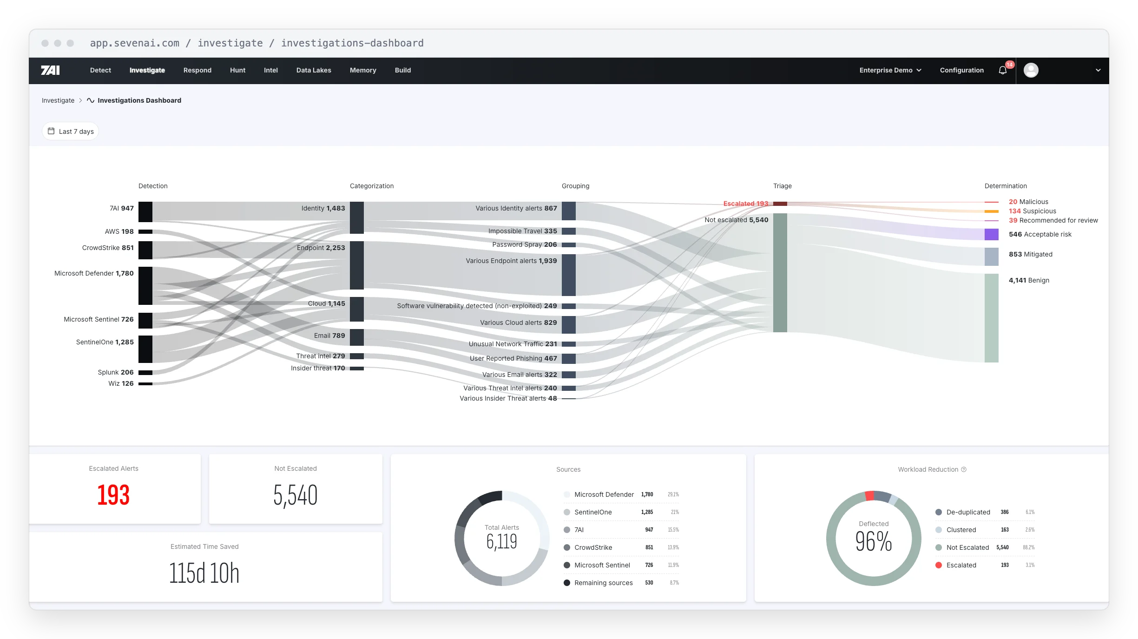
Task: Click the purple Acceptable risk bar
Action: [991, 234]
